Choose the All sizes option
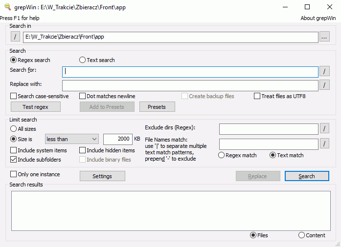This screenshot has height=247, width=341. tap(14, 129)
